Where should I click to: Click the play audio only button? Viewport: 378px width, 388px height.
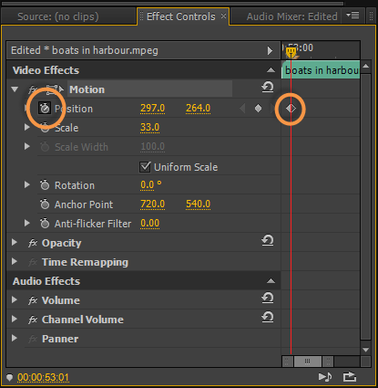pos(325,377)
